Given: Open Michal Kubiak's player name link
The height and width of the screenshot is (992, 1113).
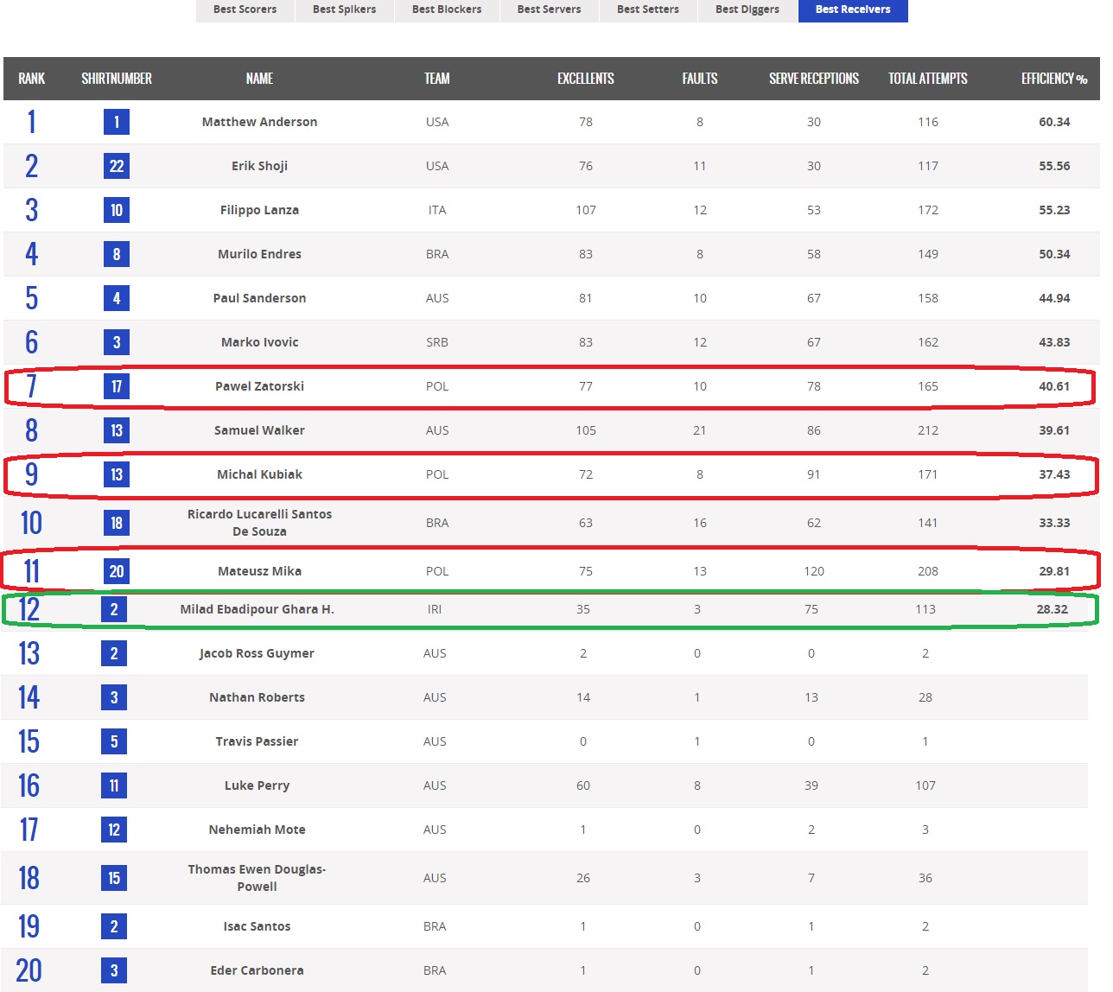Looking at the screenshot, I should click(x=259, y=474).
